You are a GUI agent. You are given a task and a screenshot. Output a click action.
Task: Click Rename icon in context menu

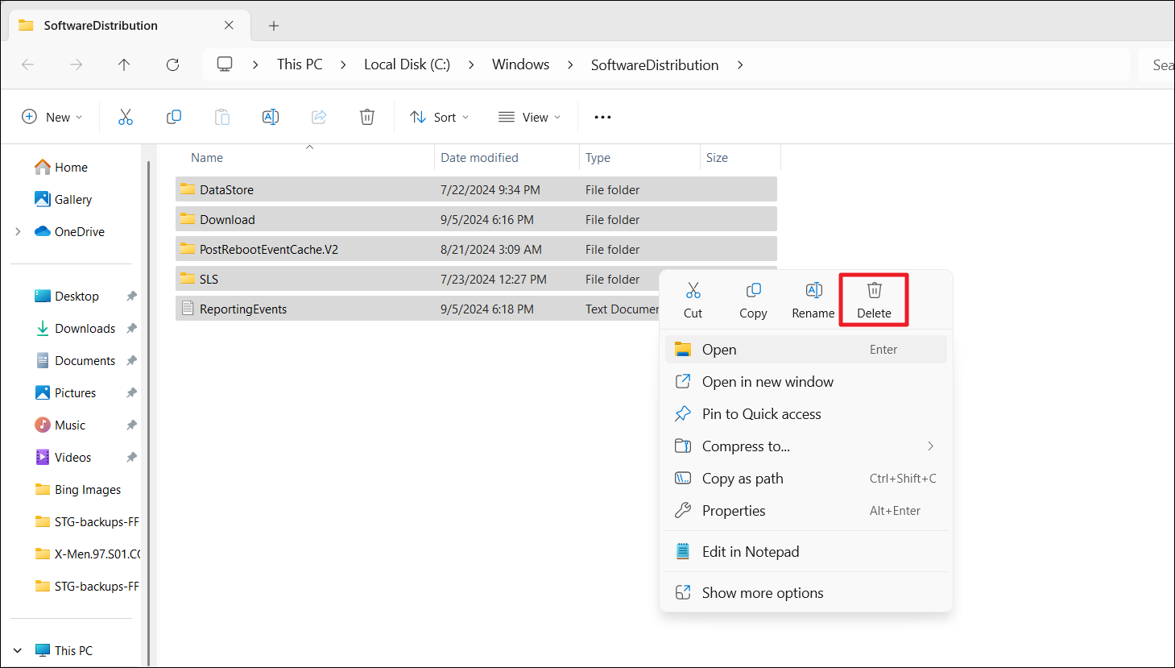click(x=813, y=300)
